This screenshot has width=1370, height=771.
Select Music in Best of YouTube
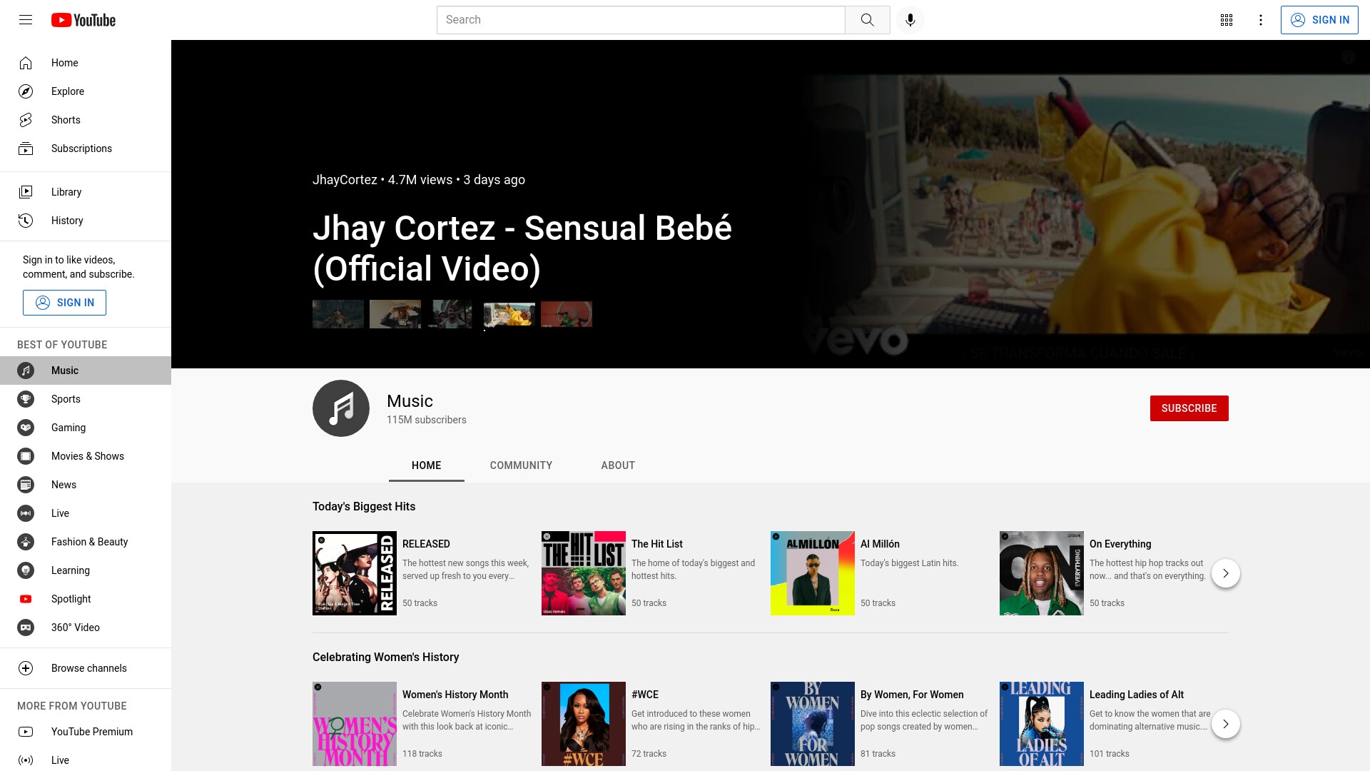coord(86,371)
